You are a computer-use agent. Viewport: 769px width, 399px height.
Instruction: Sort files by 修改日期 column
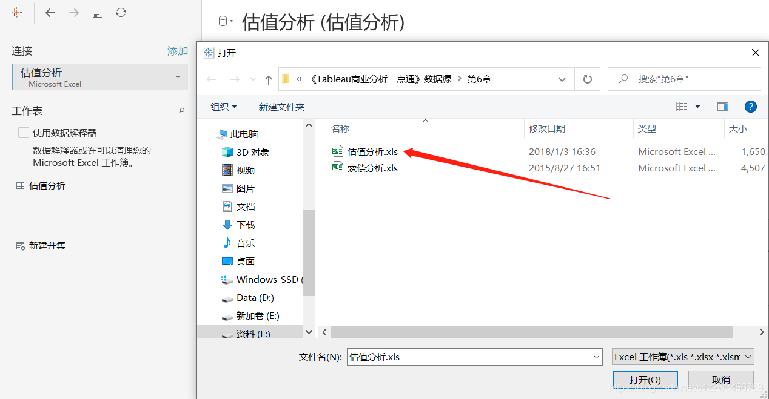(x=547, y=128)
